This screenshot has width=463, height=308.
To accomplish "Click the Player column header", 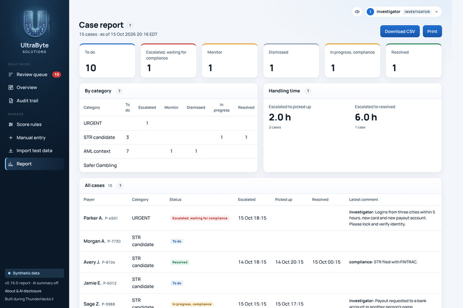I will click(89, 200).
